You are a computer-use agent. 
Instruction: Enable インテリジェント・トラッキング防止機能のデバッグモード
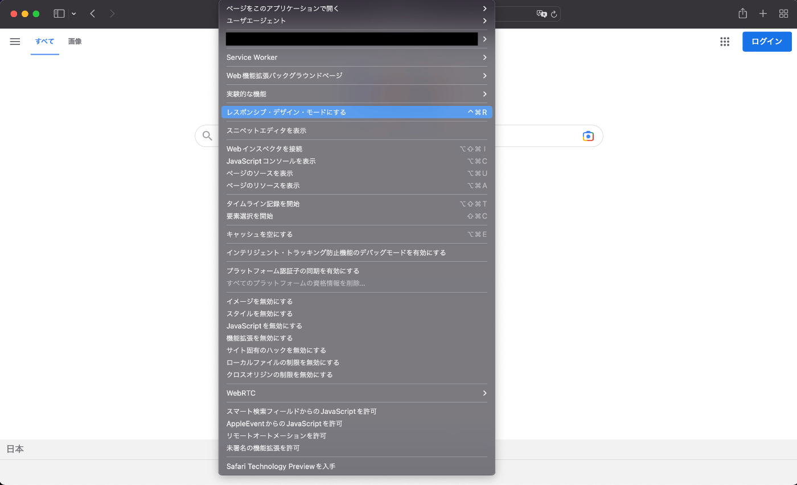(x=357, y=253)
